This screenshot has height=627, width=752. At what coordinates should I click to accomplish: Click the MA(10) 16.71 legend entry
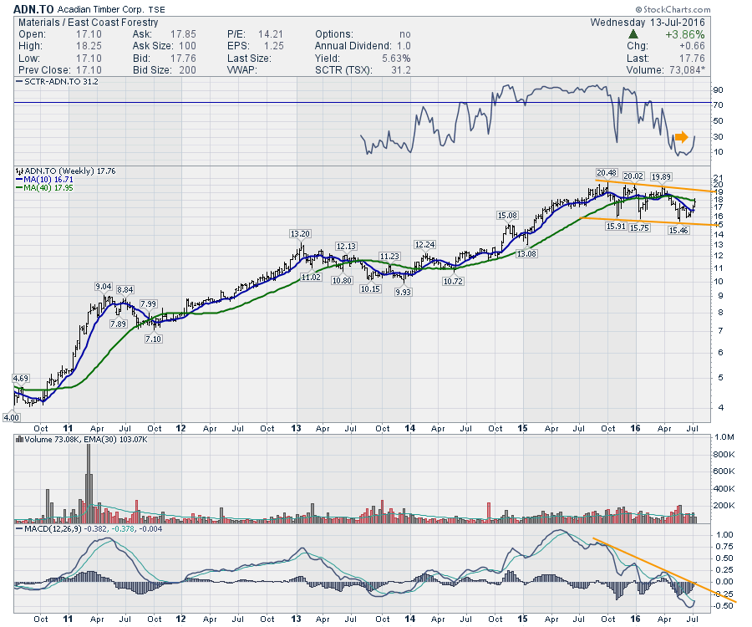click(x=44, y=180)
